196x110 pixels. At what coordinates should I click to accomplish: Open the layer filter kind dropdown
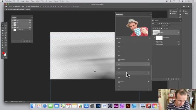pyautogui.click(x=155, y=23)
